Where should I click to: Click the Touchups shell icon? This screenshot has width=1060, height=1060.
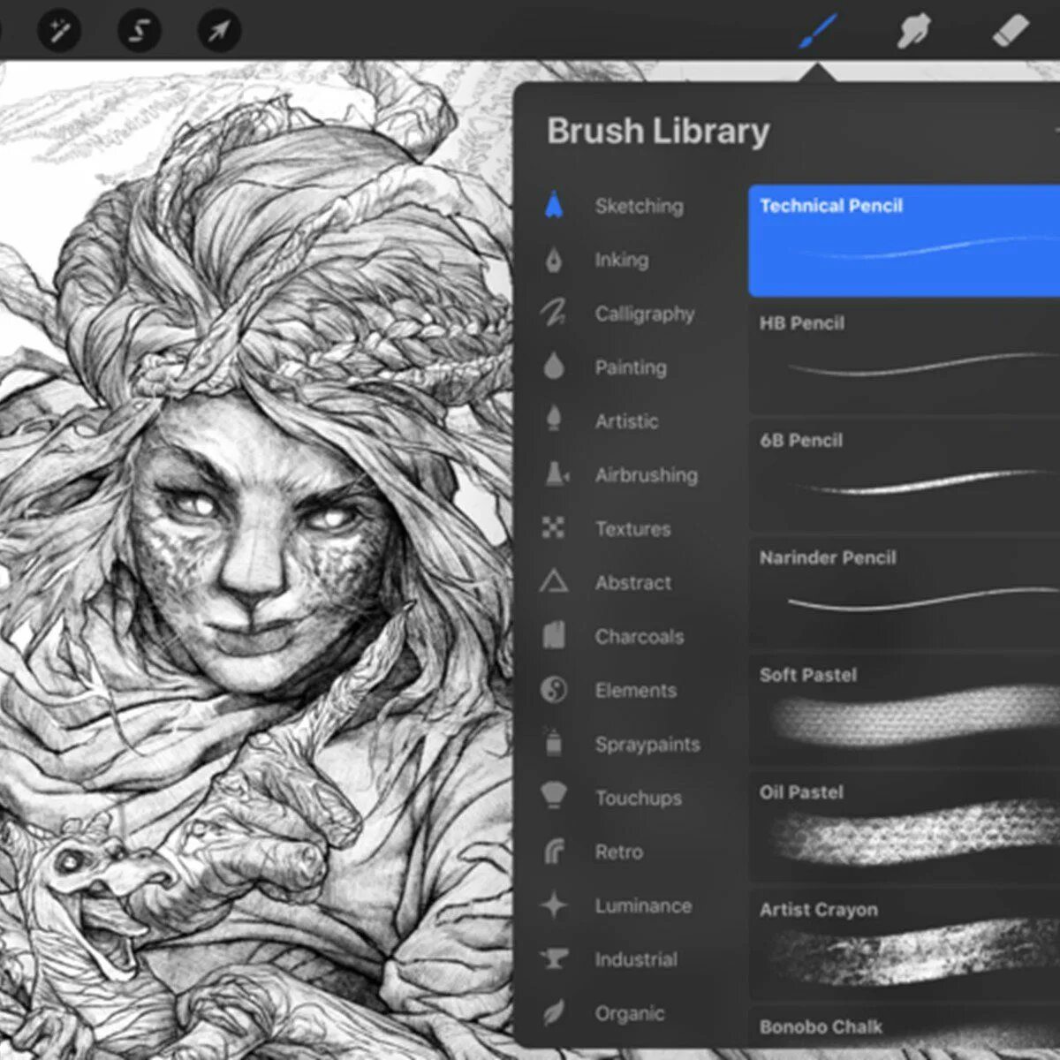[x=554, y=795]
